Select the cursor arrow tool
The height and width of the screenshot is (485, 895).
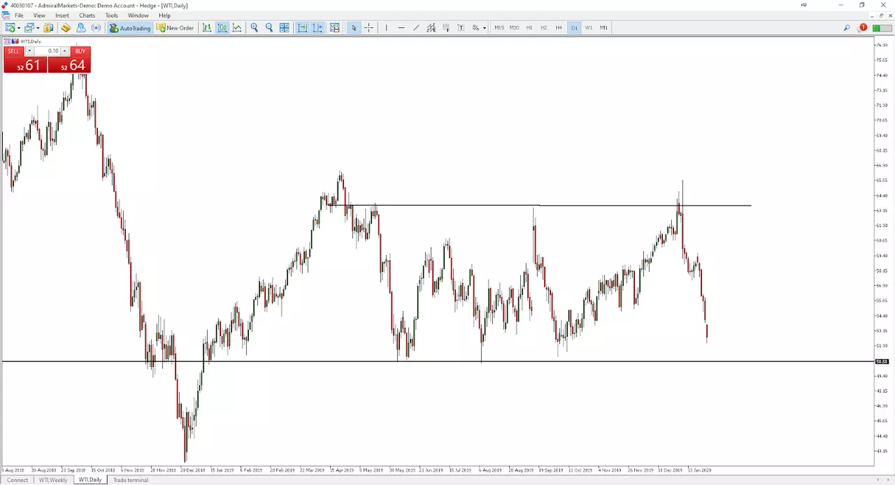coord(354,28)
